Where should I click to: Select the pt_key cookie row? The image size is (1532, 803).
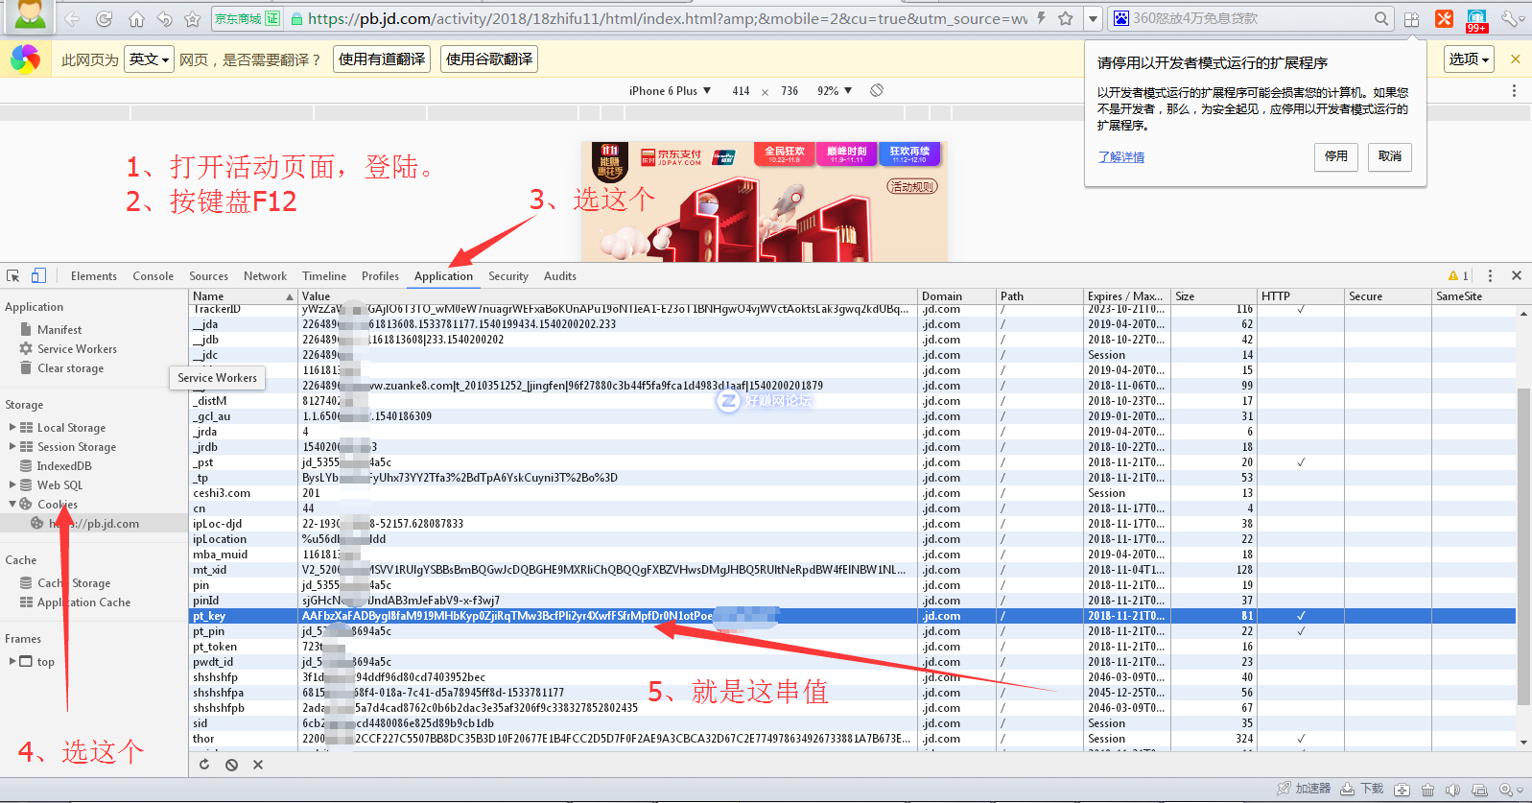point(852,616)
